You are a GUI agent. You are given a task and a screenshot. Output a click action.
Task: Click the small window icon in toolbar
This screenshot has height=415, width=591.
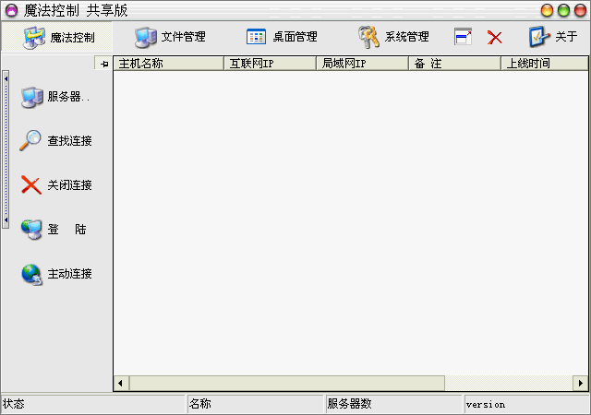coord(464,38)
